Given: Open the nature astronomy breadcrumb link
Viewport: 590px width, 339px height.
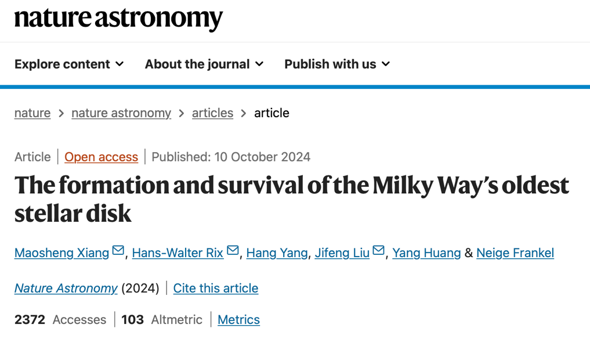Looking at the screenshot, I should 121,113.
